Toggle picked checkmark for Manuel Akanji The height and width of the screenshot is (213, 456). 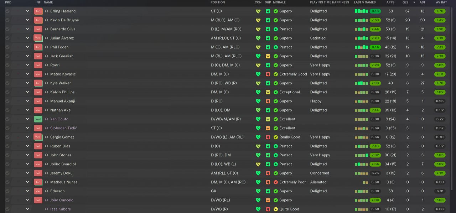(7, 101)
